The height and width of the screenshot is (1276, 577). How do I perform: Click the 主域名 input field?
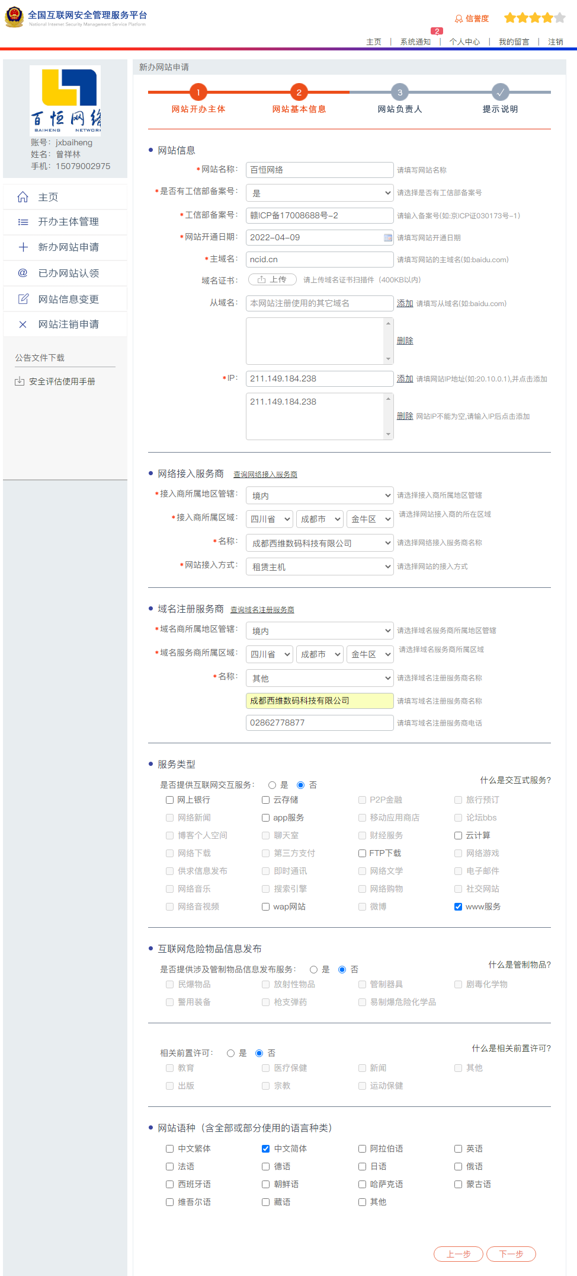click(320, 260)
